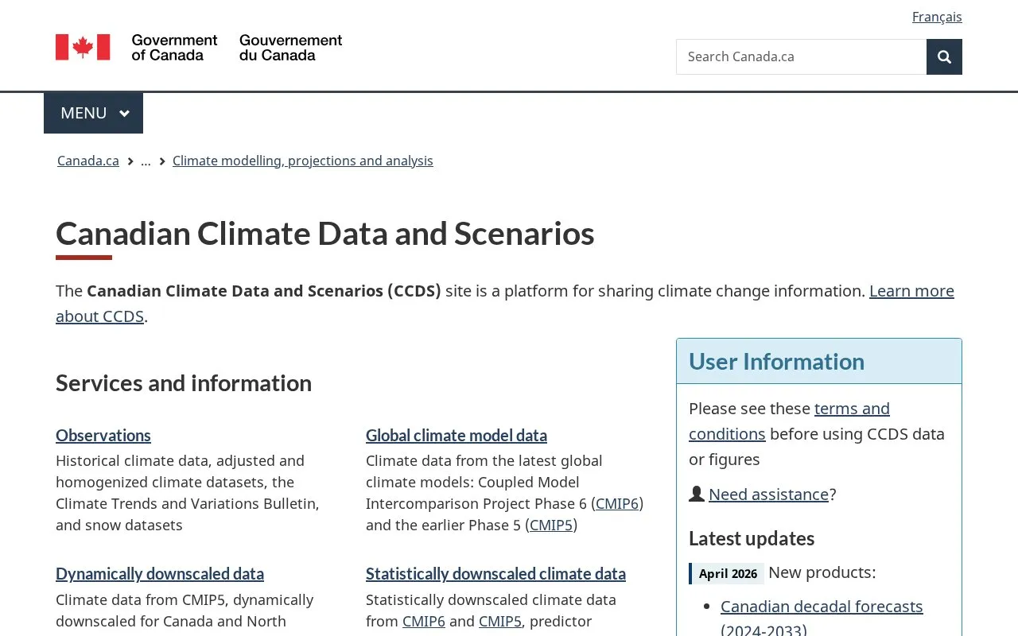Open Statistically downscaled climate data link
Screen dimensions: 1018x636
[495, 573]
